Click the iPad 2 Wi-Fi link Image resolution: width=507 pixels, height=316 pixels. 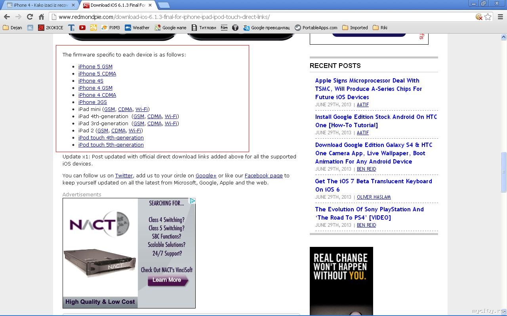click(135, 131)
